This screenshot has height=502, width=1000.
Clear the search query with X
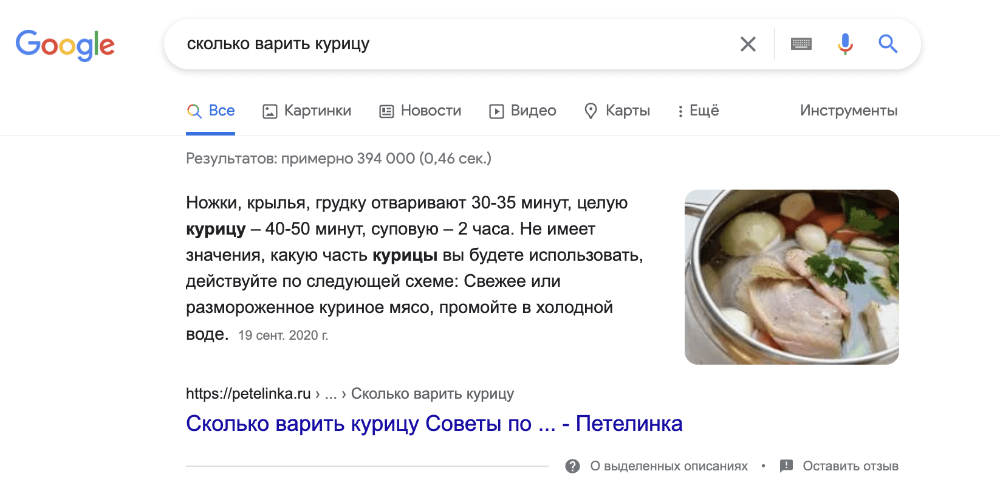click(x=748, y=44)
